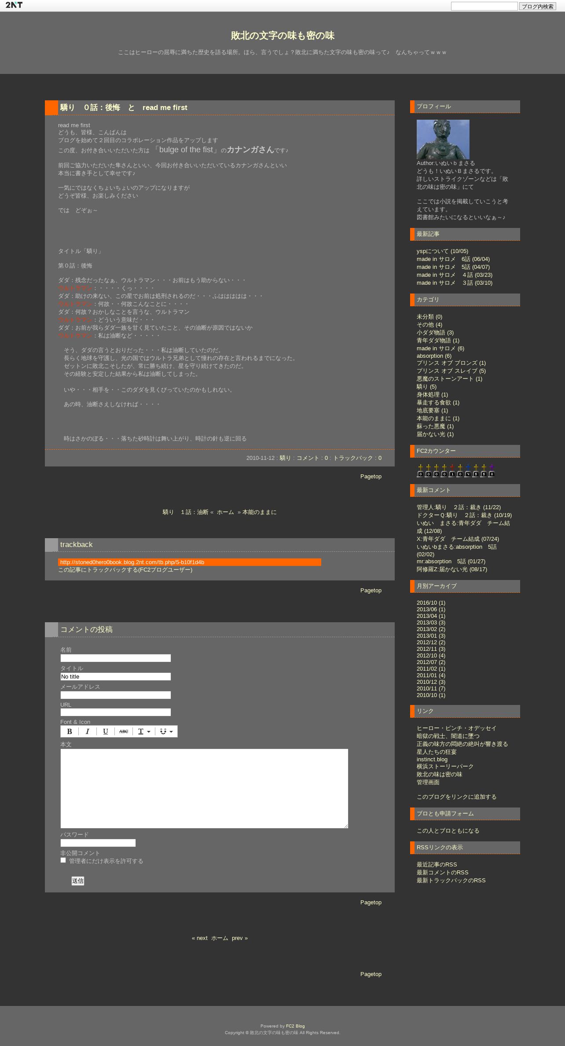This screenshot has height=1046, width=565.
Task: Open comment 阿修羅Z:届かない光 (08/17)
Action: point(452,569)
